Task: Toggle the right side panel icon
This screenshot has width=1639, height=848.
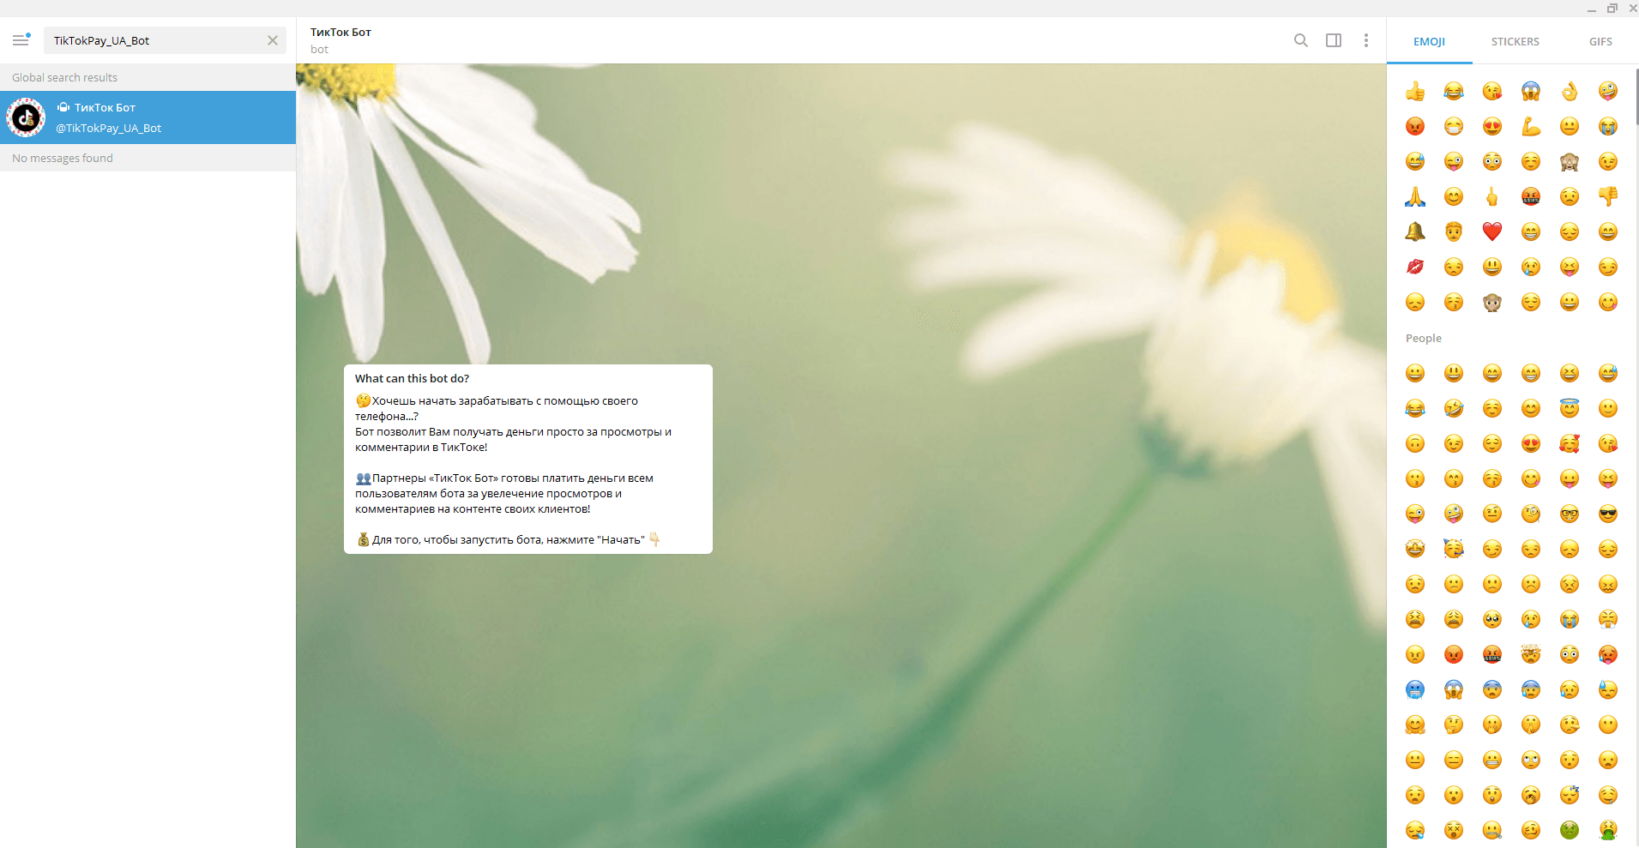Action: (x=1333, y=40)
